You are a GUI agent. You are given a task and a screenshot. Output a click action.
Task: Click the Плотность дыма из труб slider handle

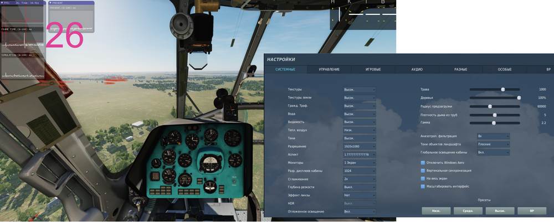[495, 115]
